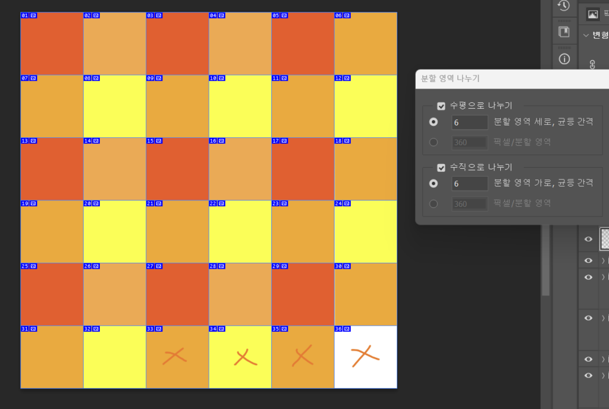Uncheck the 수평으로 나누기 checkbox
Viewport: 609px width, 409px height.
pyautogui.click(x=441, y=106)
